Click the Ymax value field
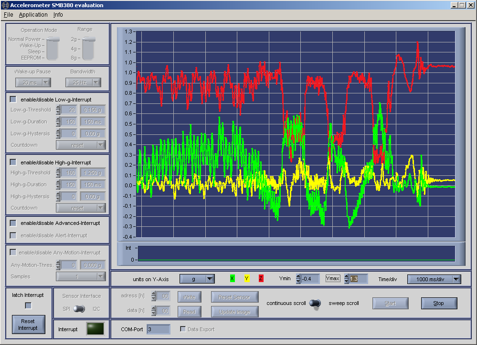 tap(358, 278)
